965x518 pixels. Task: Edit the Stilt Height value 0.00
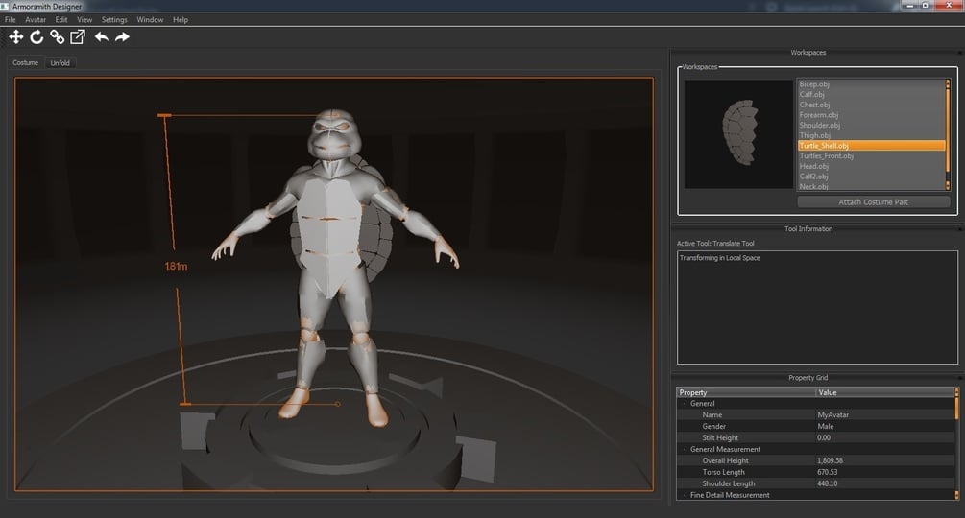click(885, 437)
